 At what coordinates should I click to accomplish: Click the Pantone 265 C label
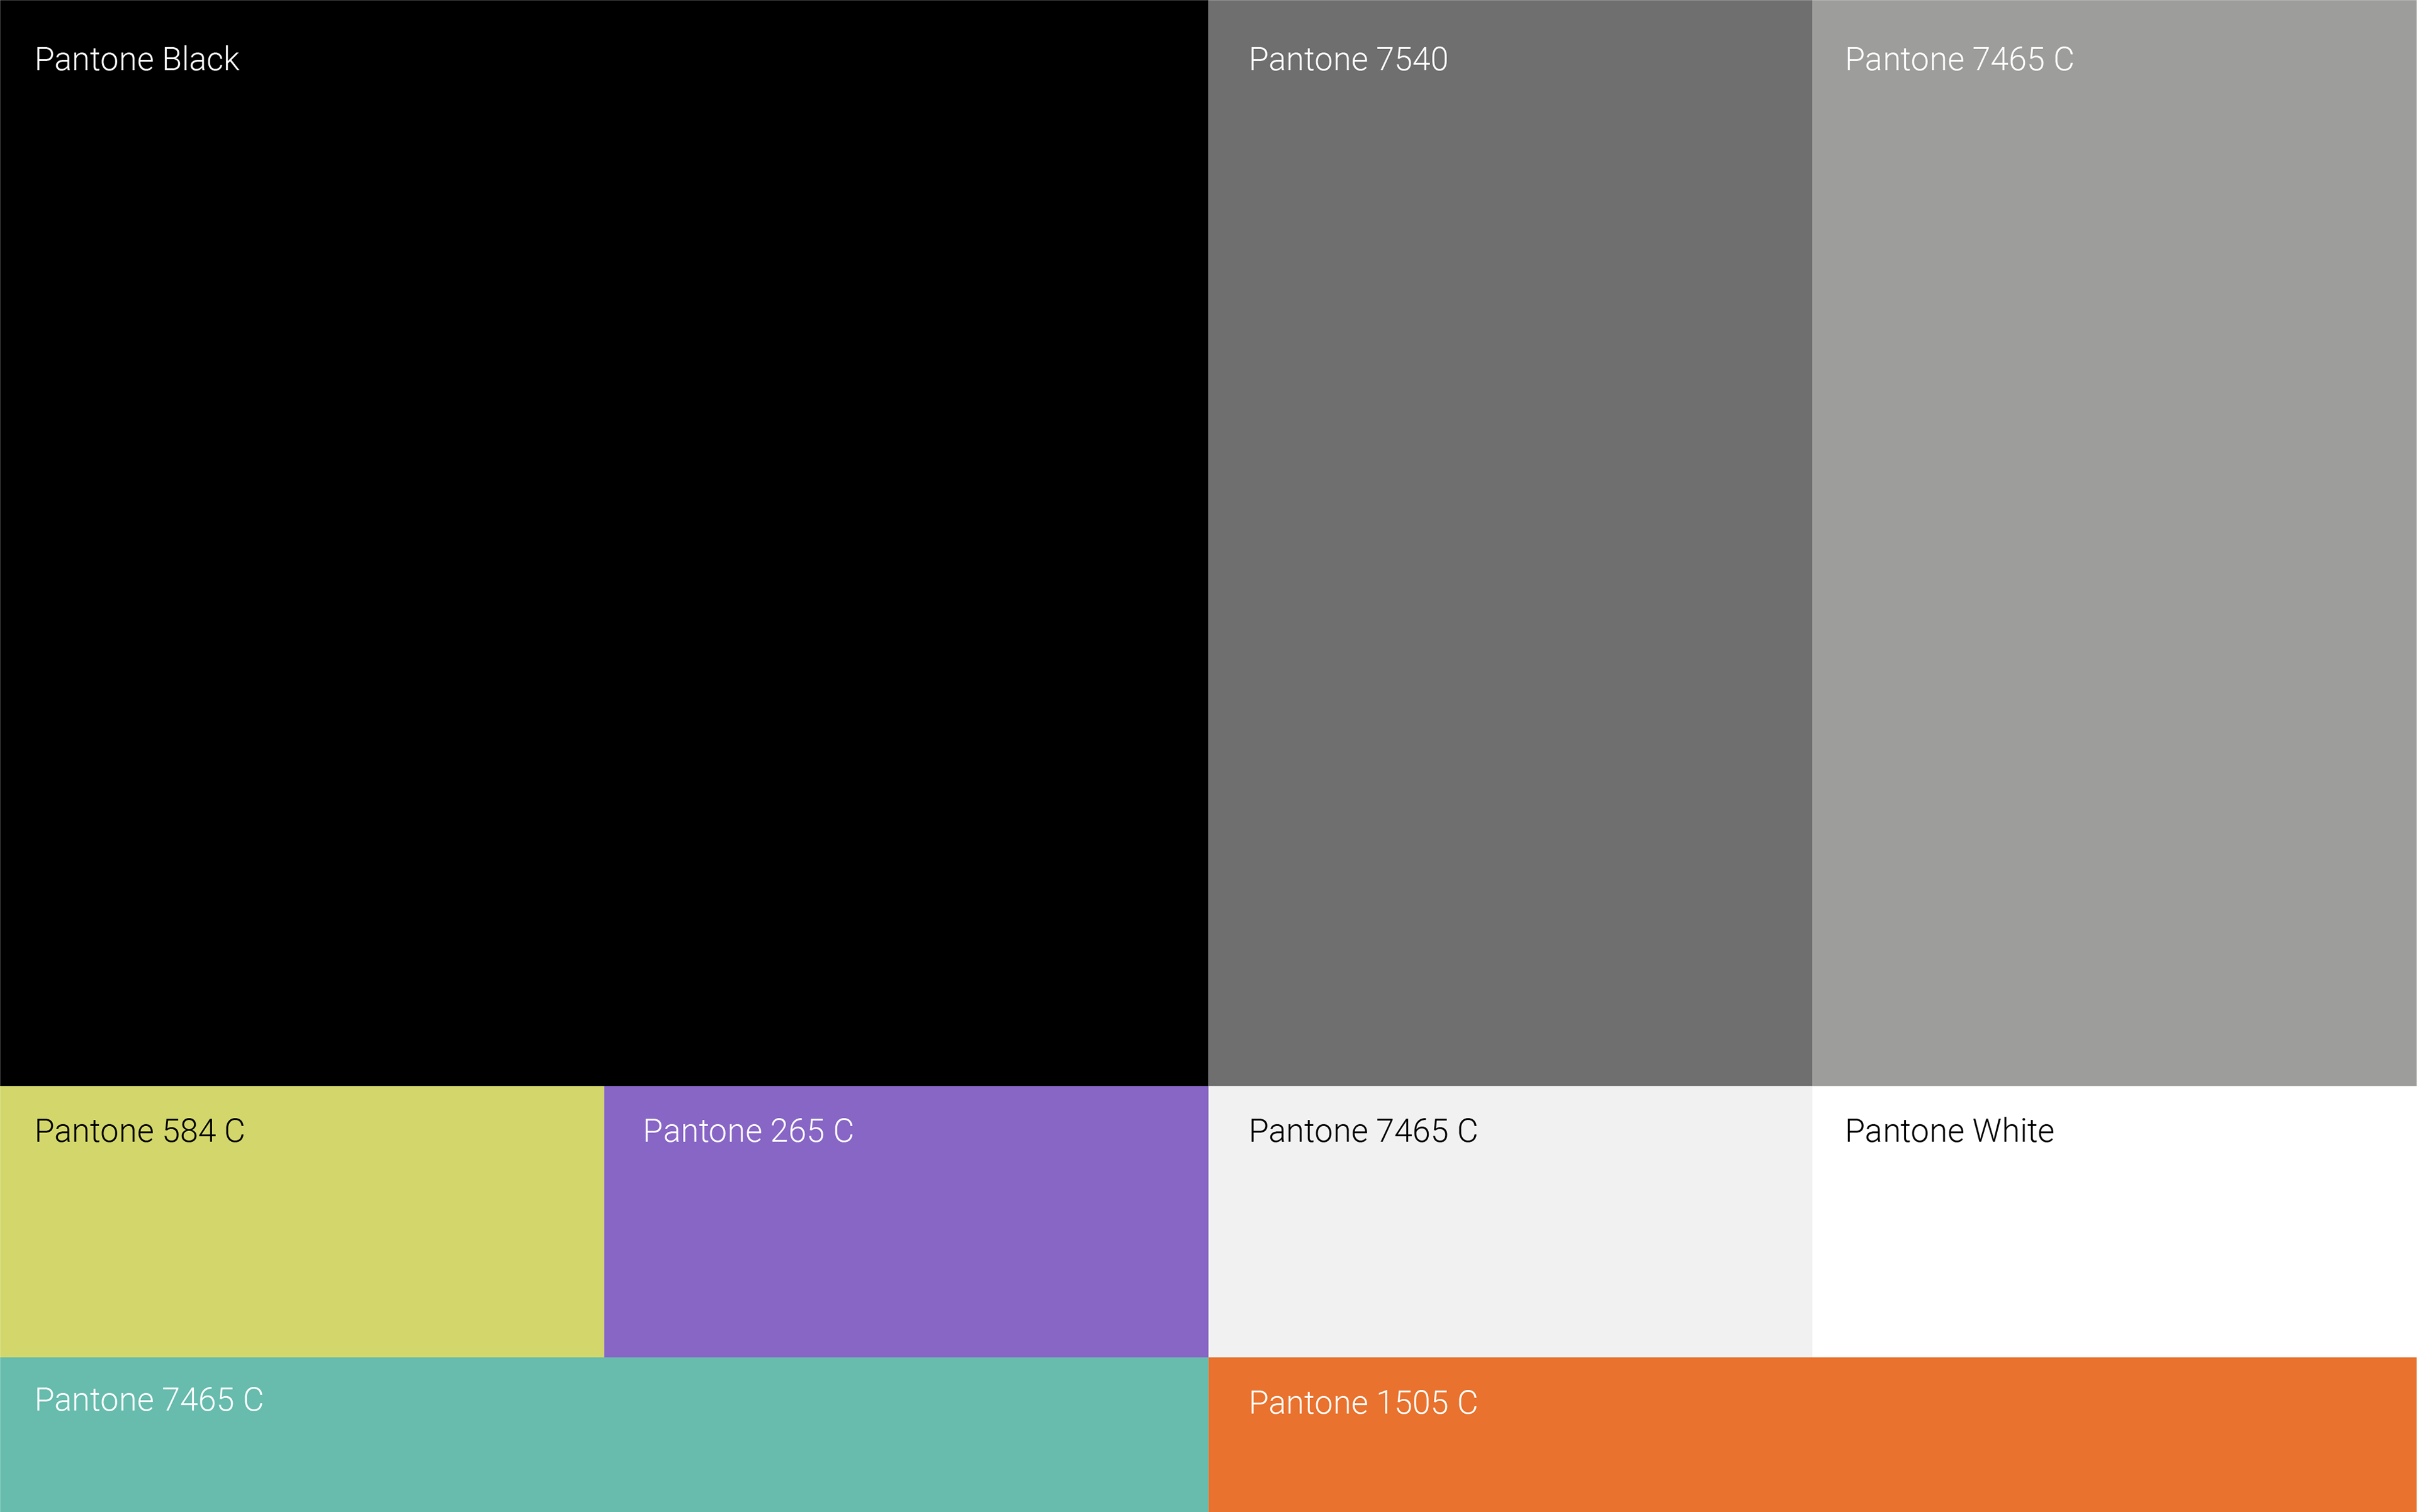coord(748,1131)
